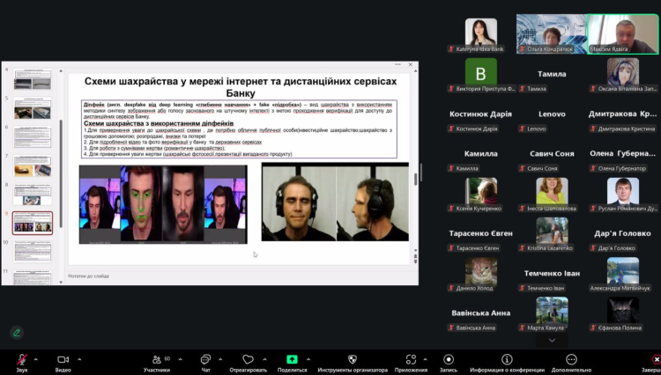Image resolution: width=661 pixels, height=375 pixels.
Task: Click the green annotation pencil icon
Action: tap(16, 333)
